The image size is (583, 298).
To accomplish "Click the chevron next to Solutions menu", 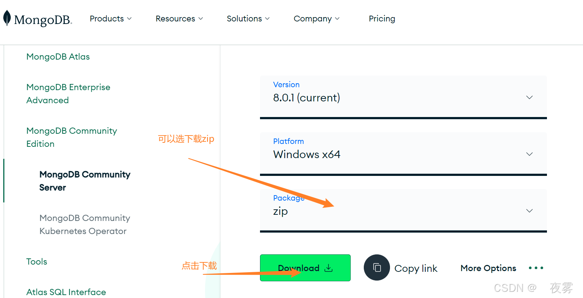I will click(x=268, y=19).
